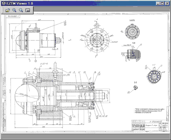Viewport: 171px width, 140px height.
Task: Click the EZTM Viewer title bar app icon
Action: click(x=4, y=3)
